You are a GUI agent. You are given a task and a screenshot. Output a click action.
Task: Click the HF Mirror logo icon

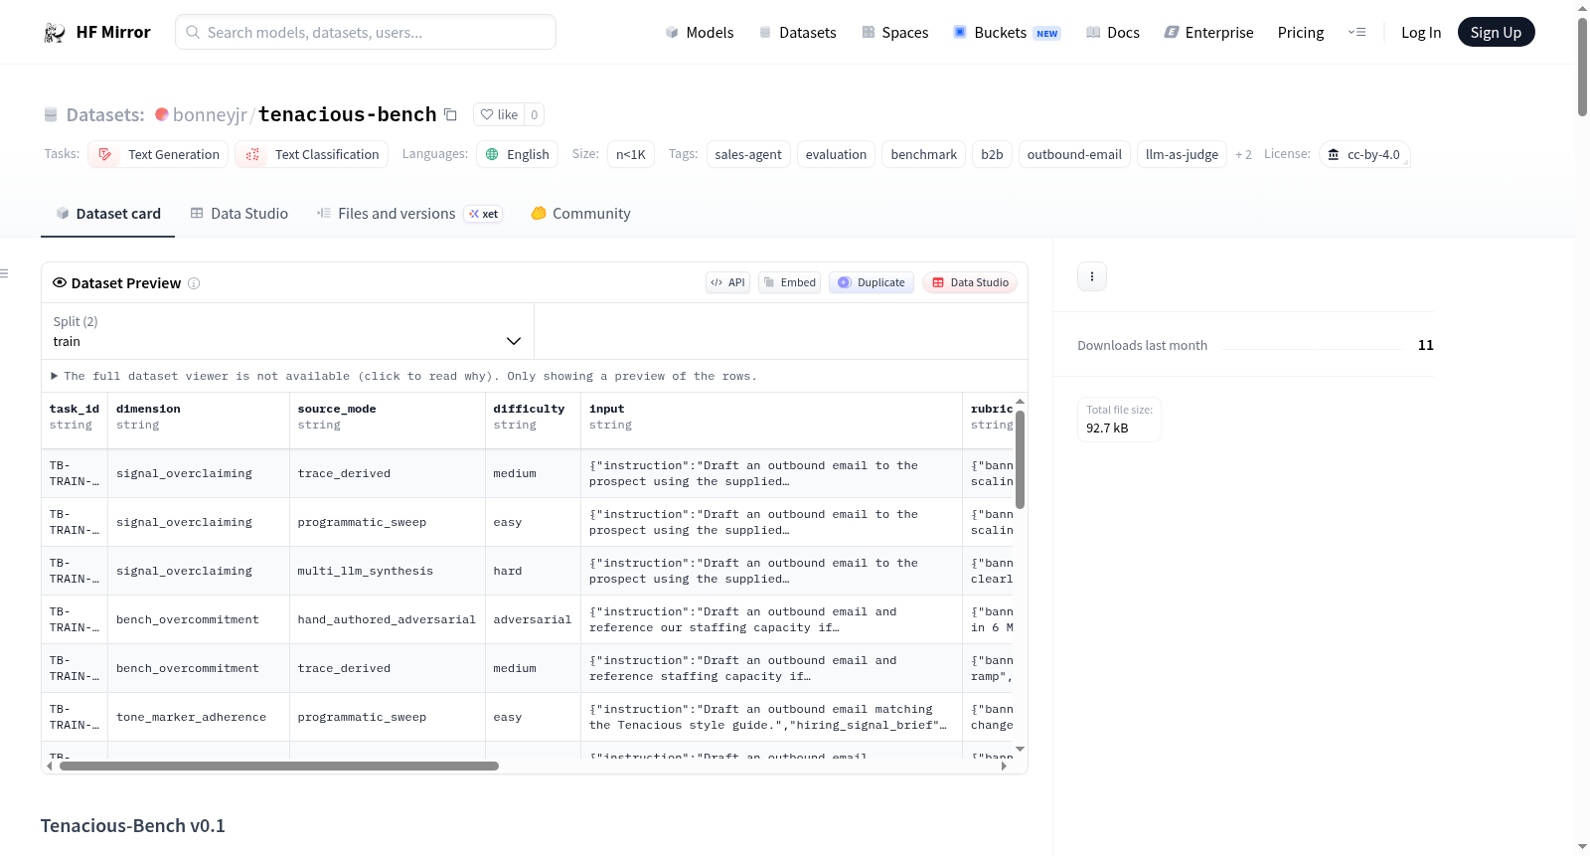tap(55, 33)
